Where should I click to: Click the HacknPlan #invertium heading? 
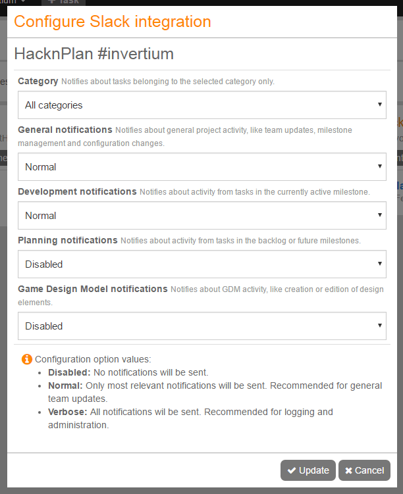pyautogui.click(x=94, y=53)
